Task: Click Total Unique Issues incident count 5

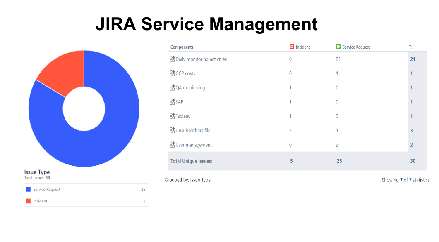Action: [x=291, y=161]
